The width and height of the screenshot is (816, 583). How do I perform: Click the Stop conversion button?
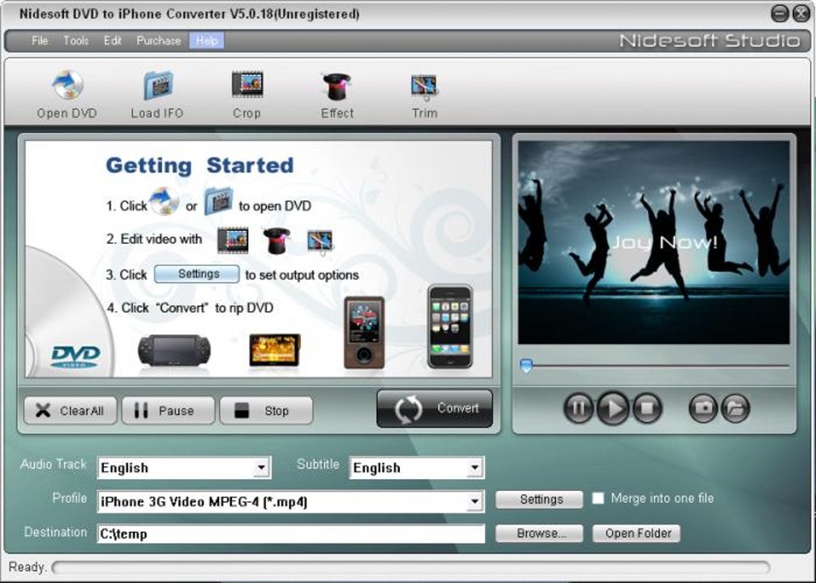tap(266, 410)
